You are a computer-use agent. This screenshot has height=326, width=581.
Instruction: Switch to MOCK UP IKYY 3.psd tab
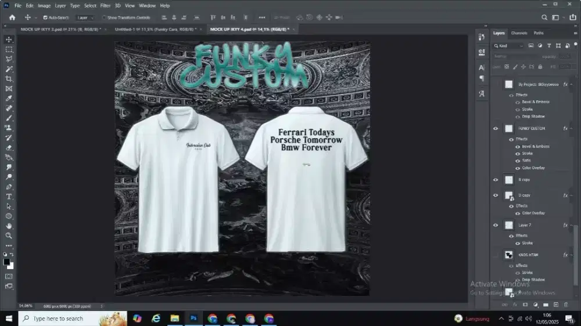click(61, 29)
